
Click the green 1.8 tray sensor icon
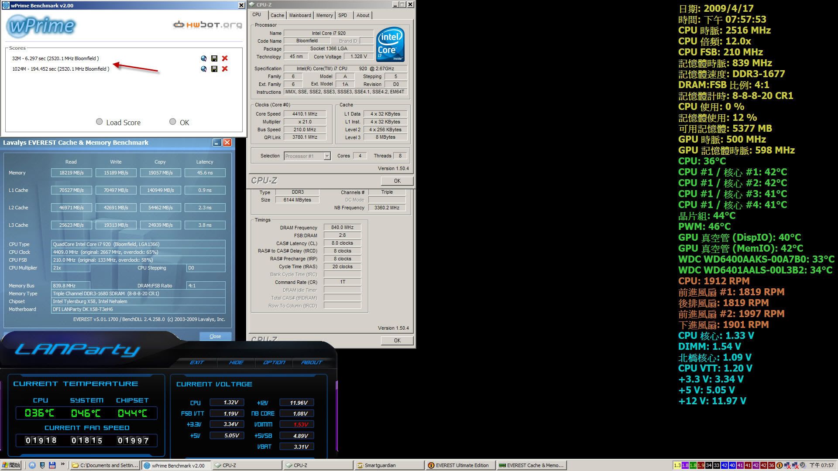pos(693,465)
